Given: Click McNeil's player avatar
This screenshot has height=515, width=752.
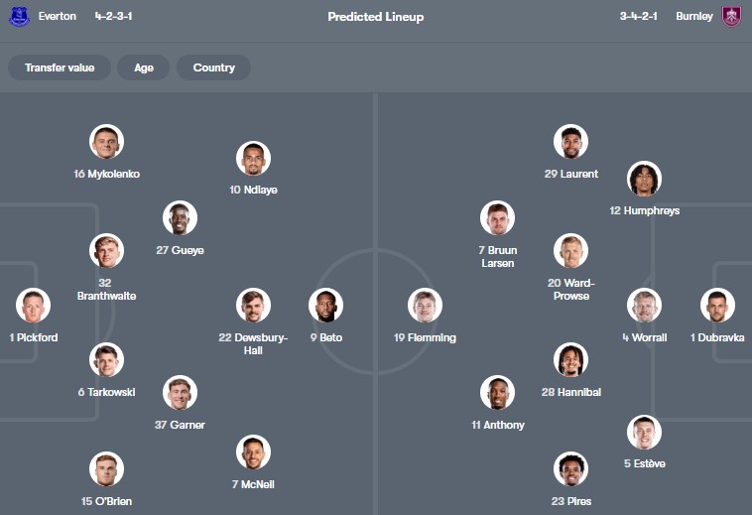Looking at the screenshot, I should [x=253, y=452].
